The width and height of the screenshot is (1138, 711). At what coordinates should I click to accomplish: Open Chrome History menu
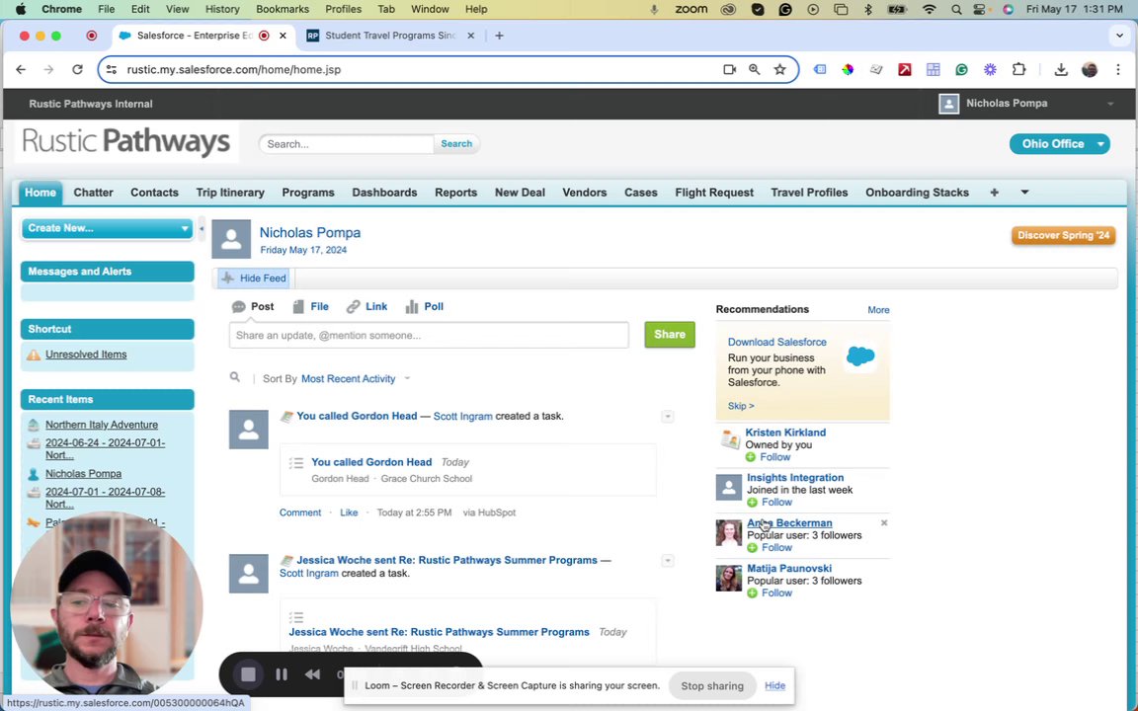222,10
